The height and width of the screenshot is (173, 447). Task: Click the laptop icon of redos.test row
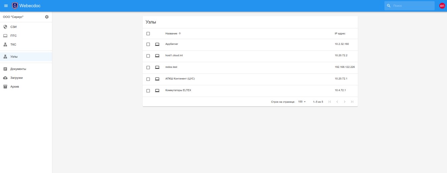pyautogui.click(x=157, y=67)
